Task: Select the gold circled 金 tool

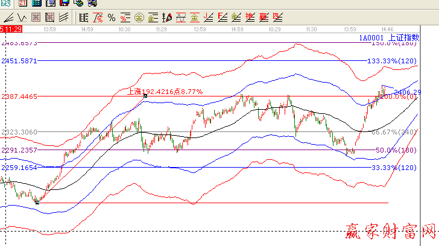Action: (139, 17)
